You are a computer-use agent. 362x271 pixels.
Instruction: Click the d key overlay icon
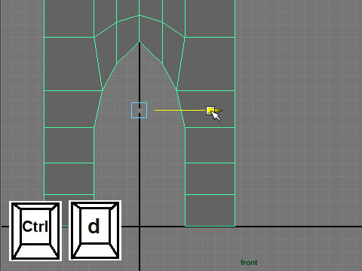[95, 230]
